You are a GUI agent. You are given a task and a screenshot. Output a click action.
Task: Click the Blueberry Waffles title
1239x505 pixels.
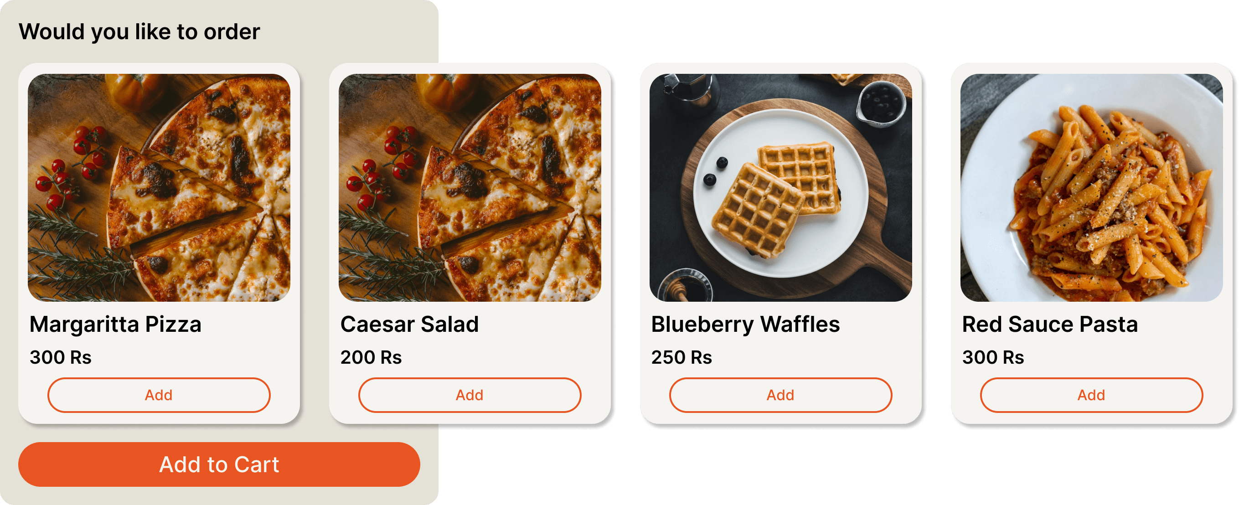[745, 324]
